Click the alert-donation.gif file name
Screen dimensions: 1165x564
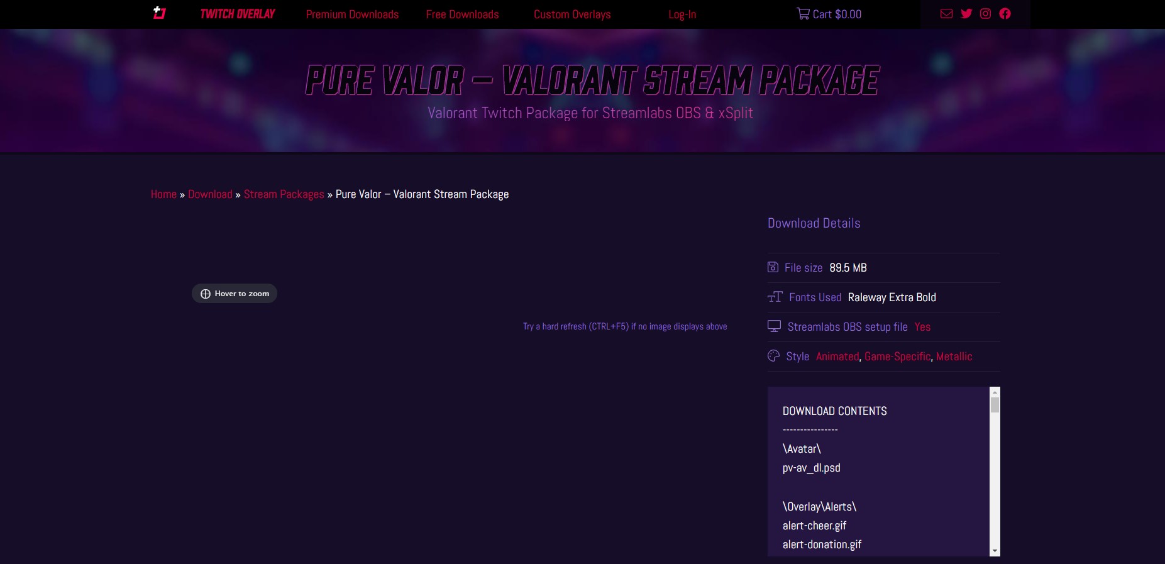point(822,545)
